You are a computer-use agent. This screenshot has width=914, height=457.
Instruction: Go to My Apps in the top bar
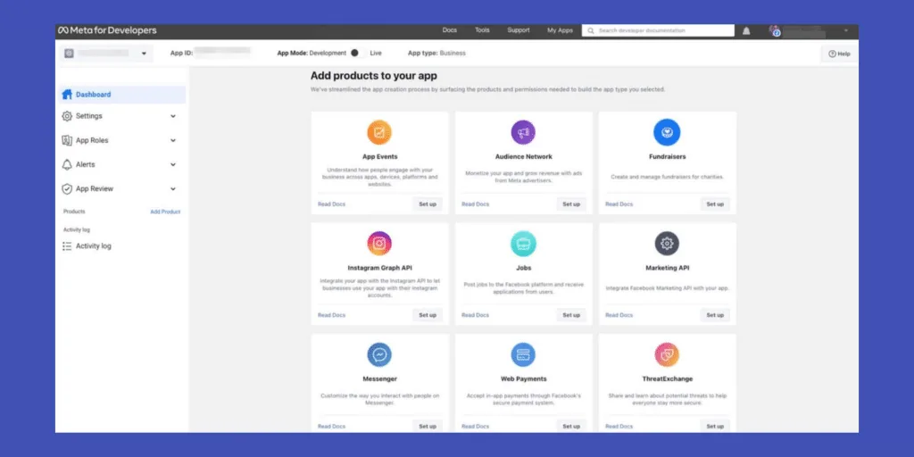click(x=560, y=30)
